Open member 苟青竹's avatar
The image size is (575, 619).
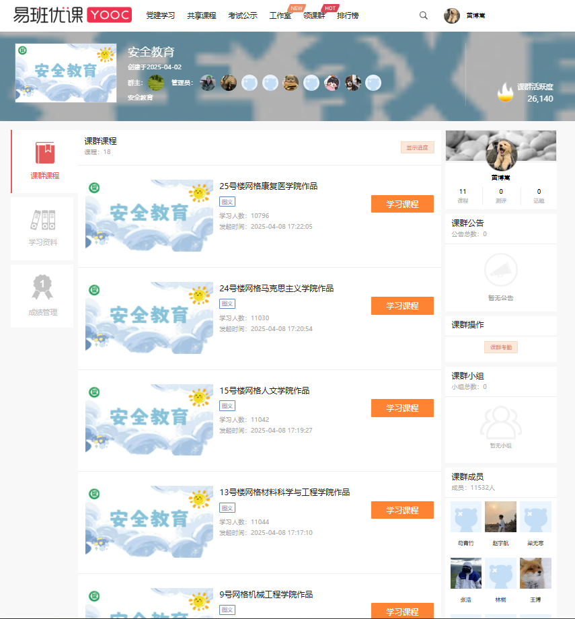click(466, 517)
